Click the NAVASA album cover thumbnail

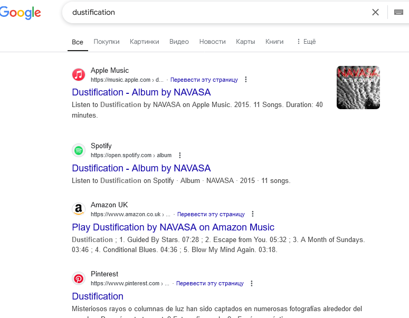pyautogui.click(x=358, y=88)
